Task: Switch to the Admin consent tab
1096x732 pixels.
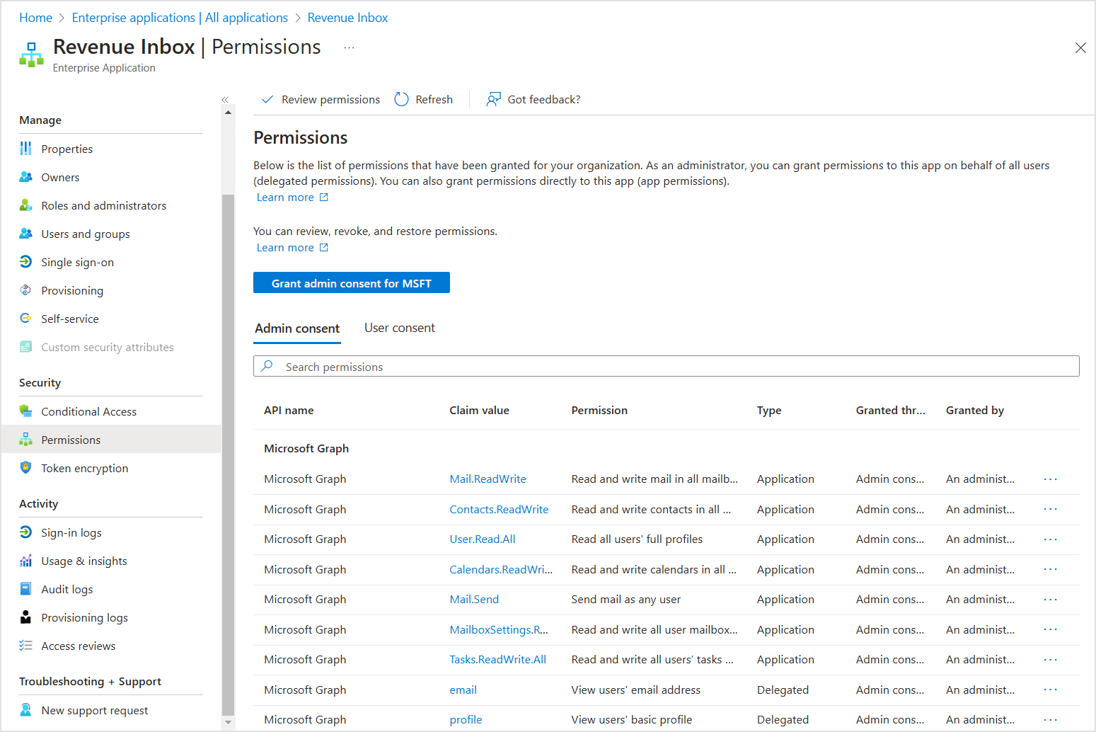Action: click(297, 328)
